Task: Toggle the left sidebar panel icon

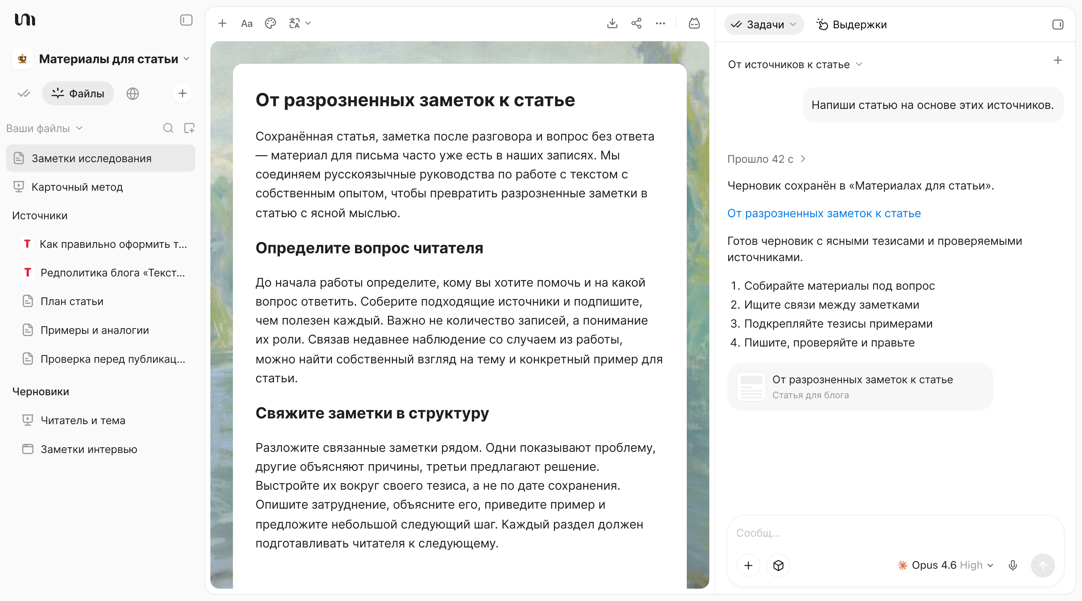Action: click(x=186, y=20)
